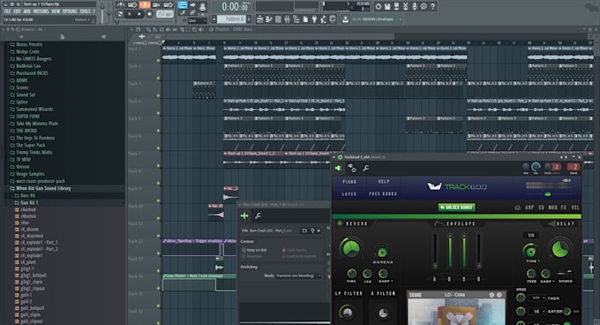Click the save project icon in top toolbar
This screenshot has width=600, height=325.
pos(387,6)
